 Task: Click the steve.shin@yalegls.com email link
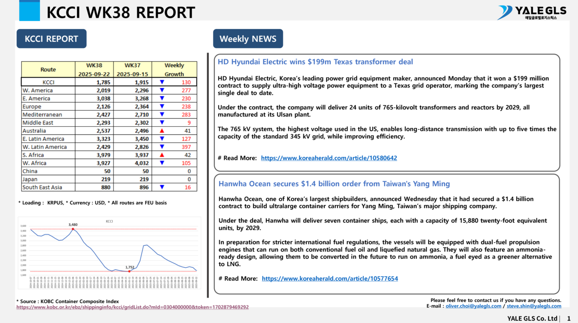click(x=534, y=306)
